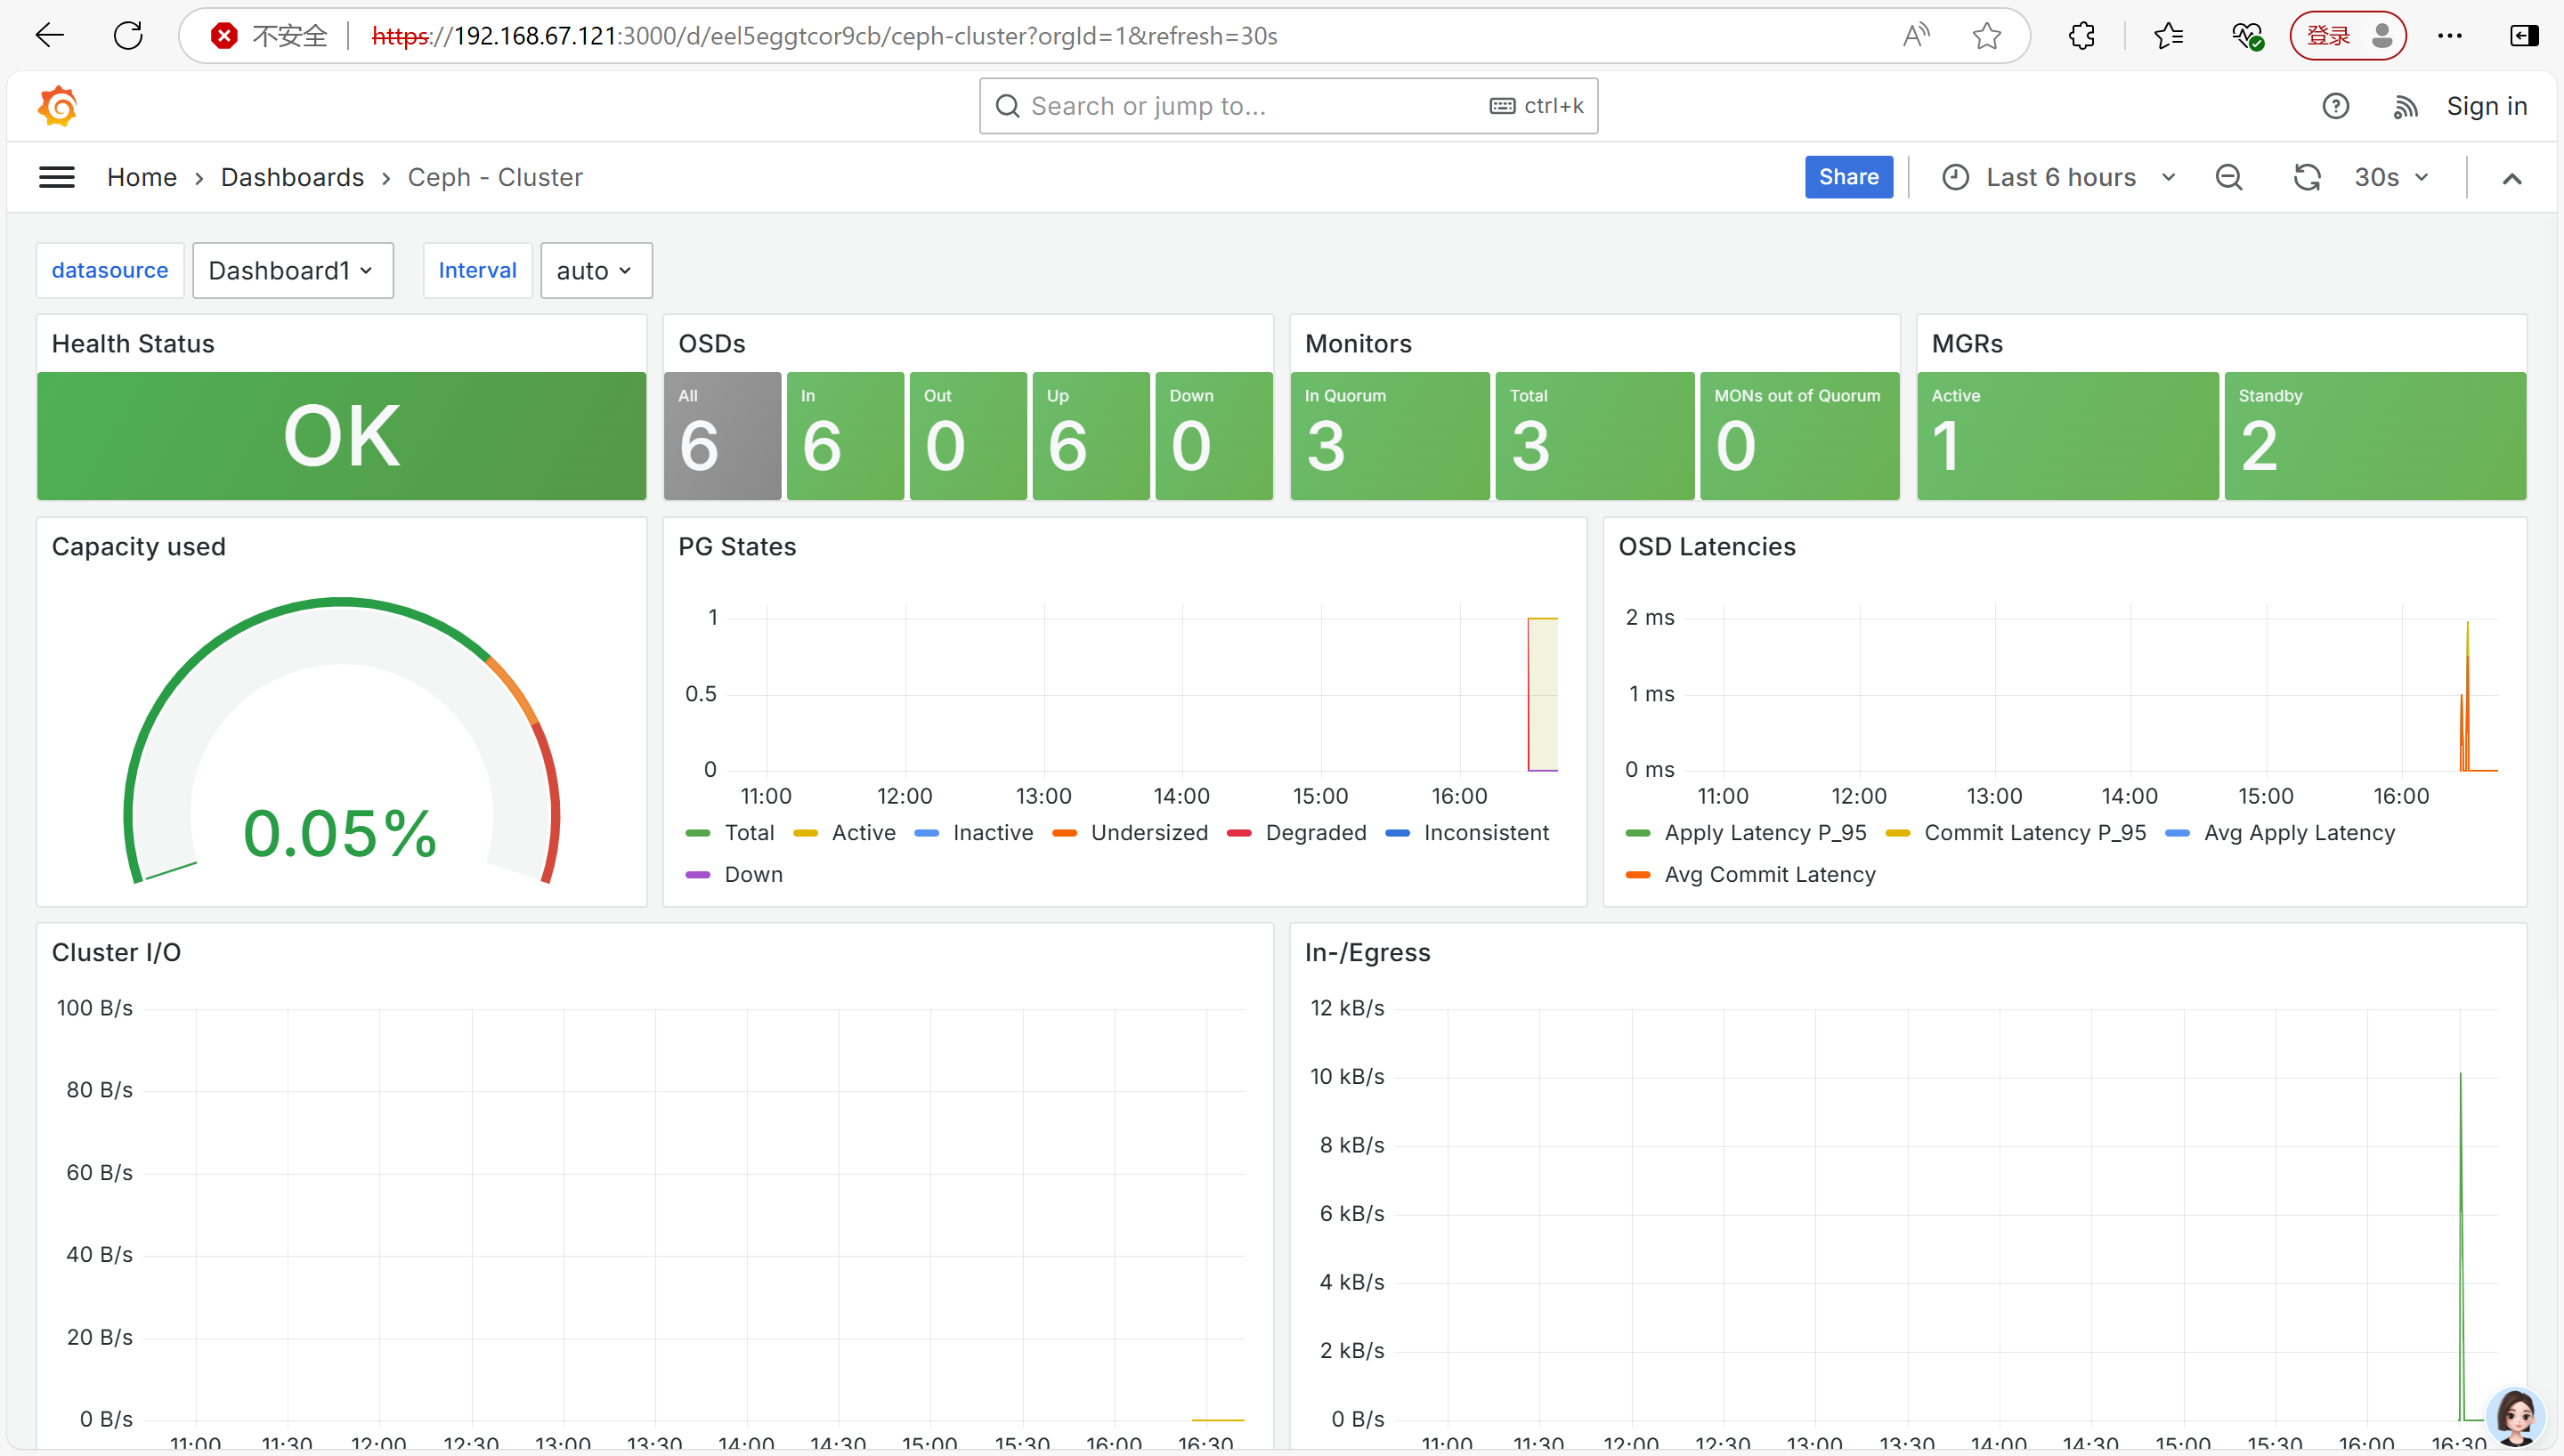Open browser extensions puzzle icon
Viewport: 2564px width, 1456px height.
[x=2081, y=36]
